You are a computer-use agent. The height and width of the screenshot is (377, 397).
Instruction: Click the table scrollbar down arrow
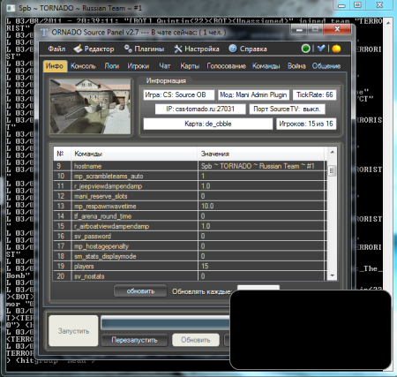(x=333, y=275)
